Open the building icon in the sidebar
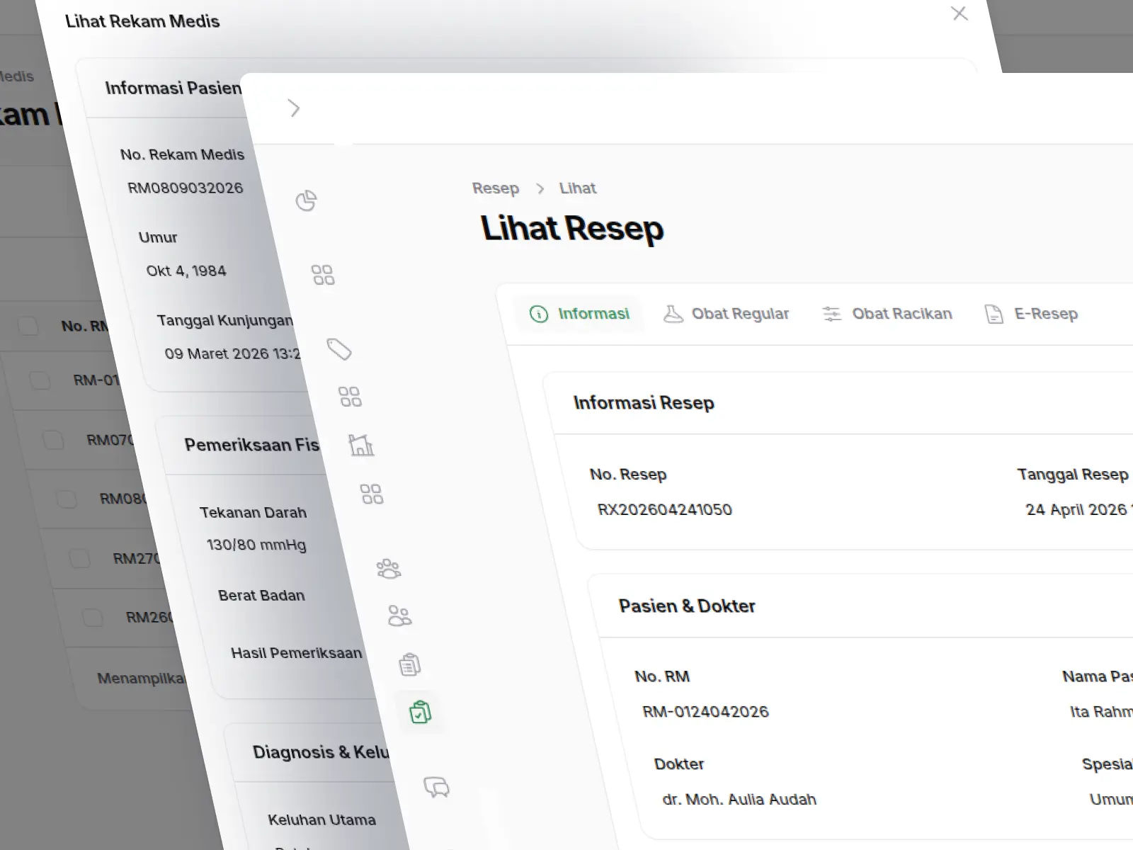 (x=361, y=445)
